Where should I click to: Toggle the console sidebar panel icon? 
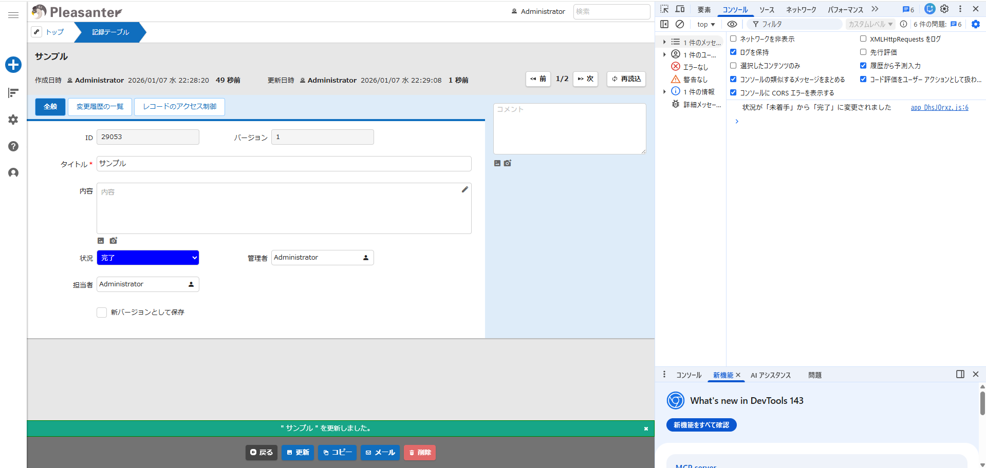pos(664,24)
